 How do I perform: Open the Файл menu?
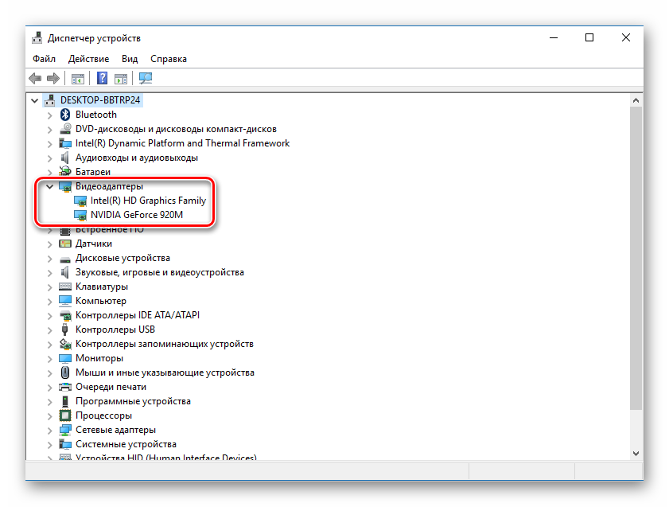coord(44,59)
